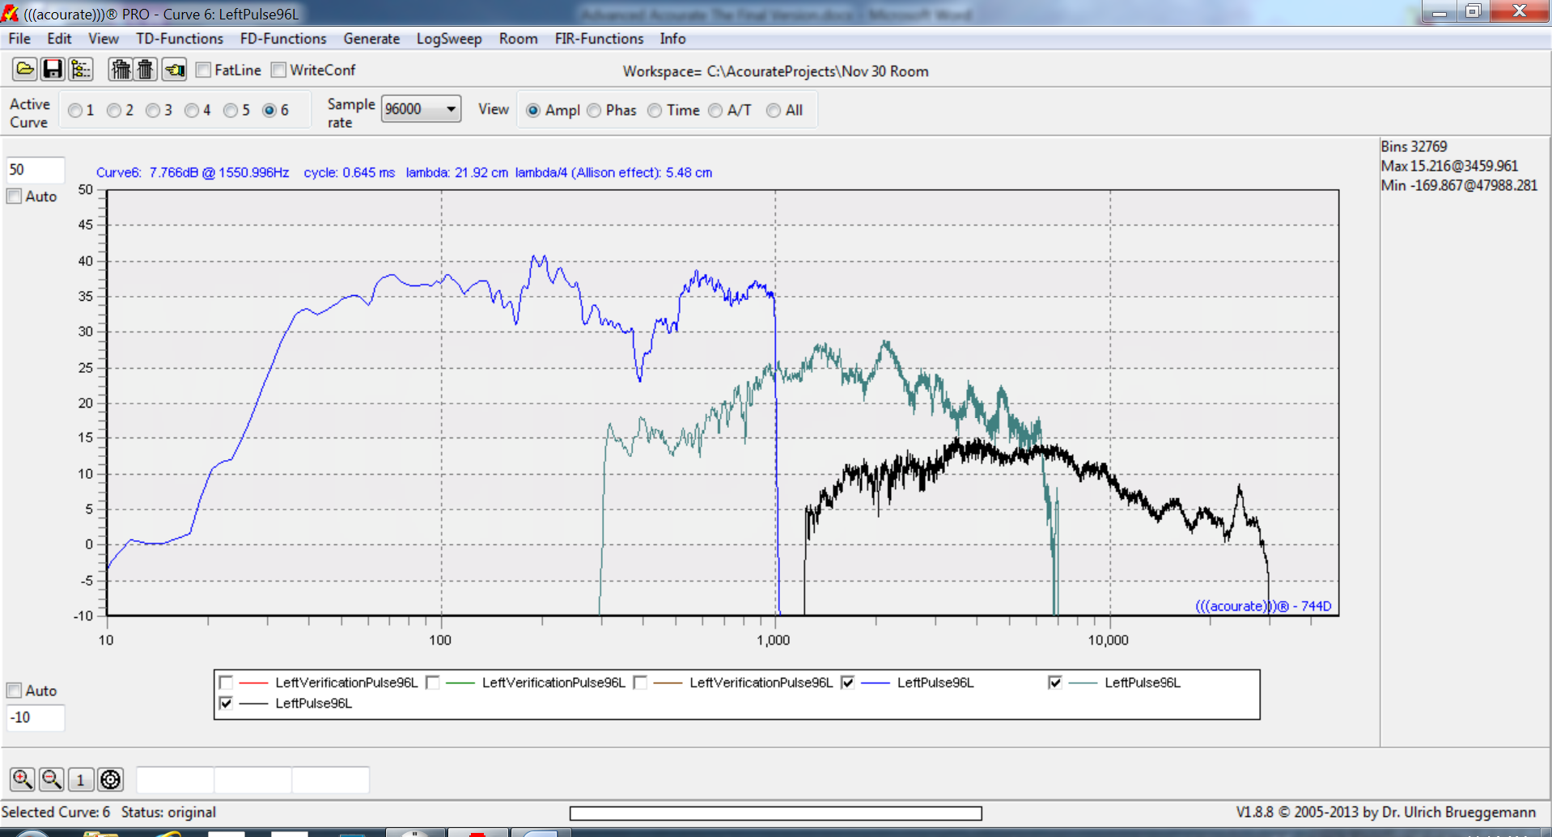Click the lower axis limit field showing -10
Viewport: 1552px width, 837px height.
(x=36, y=717)
